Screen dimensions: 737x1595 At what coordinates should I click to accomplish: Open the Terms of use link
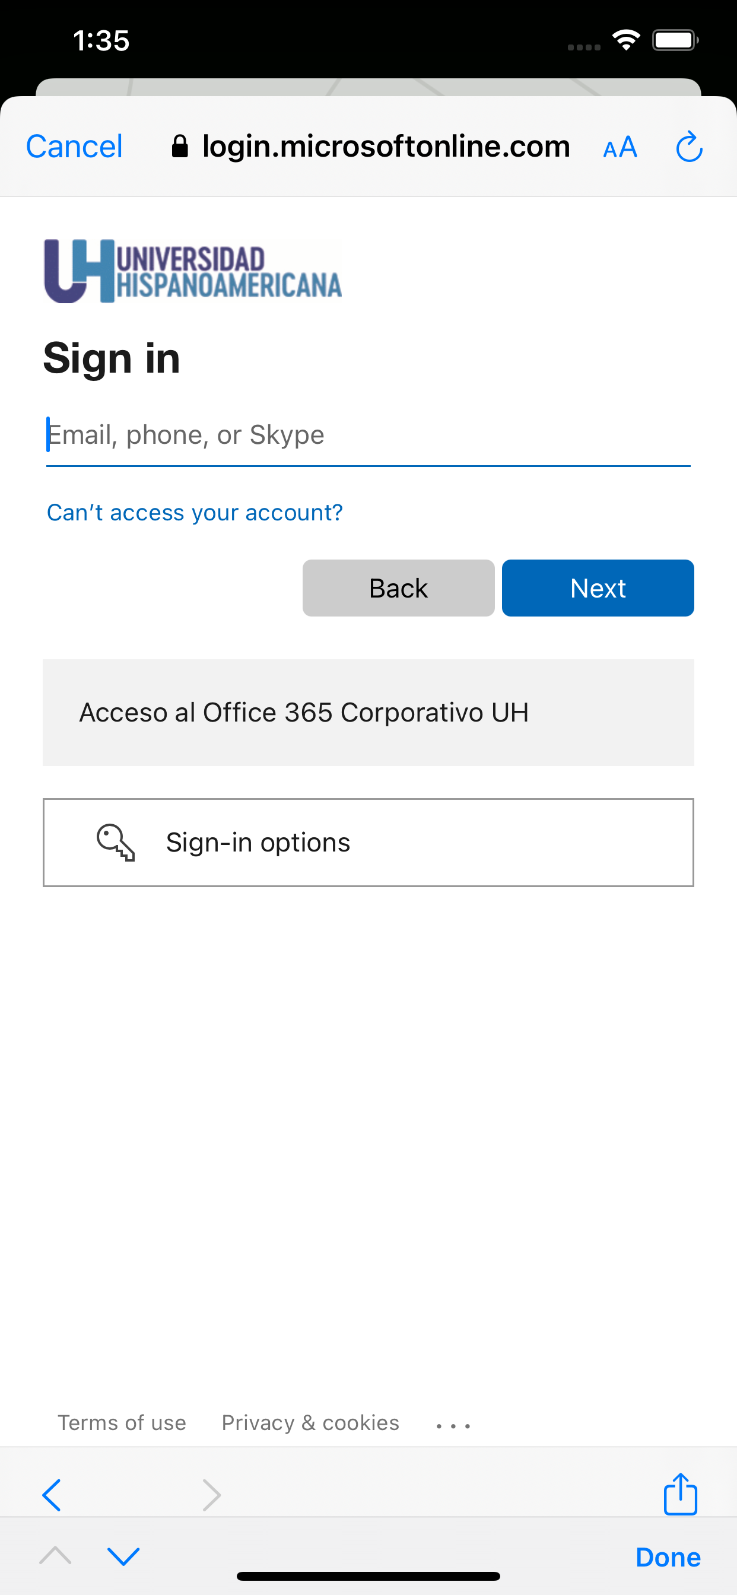(x=122, y=1423)
